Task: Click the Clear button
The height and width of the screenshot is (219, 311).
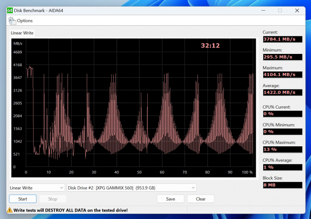Action: [201, 199]
